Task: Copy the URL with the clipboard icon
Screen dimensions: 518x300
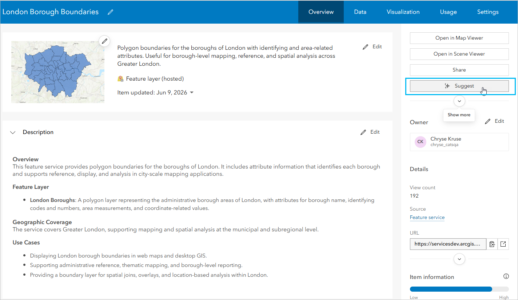Action: [x=492, y=244]
